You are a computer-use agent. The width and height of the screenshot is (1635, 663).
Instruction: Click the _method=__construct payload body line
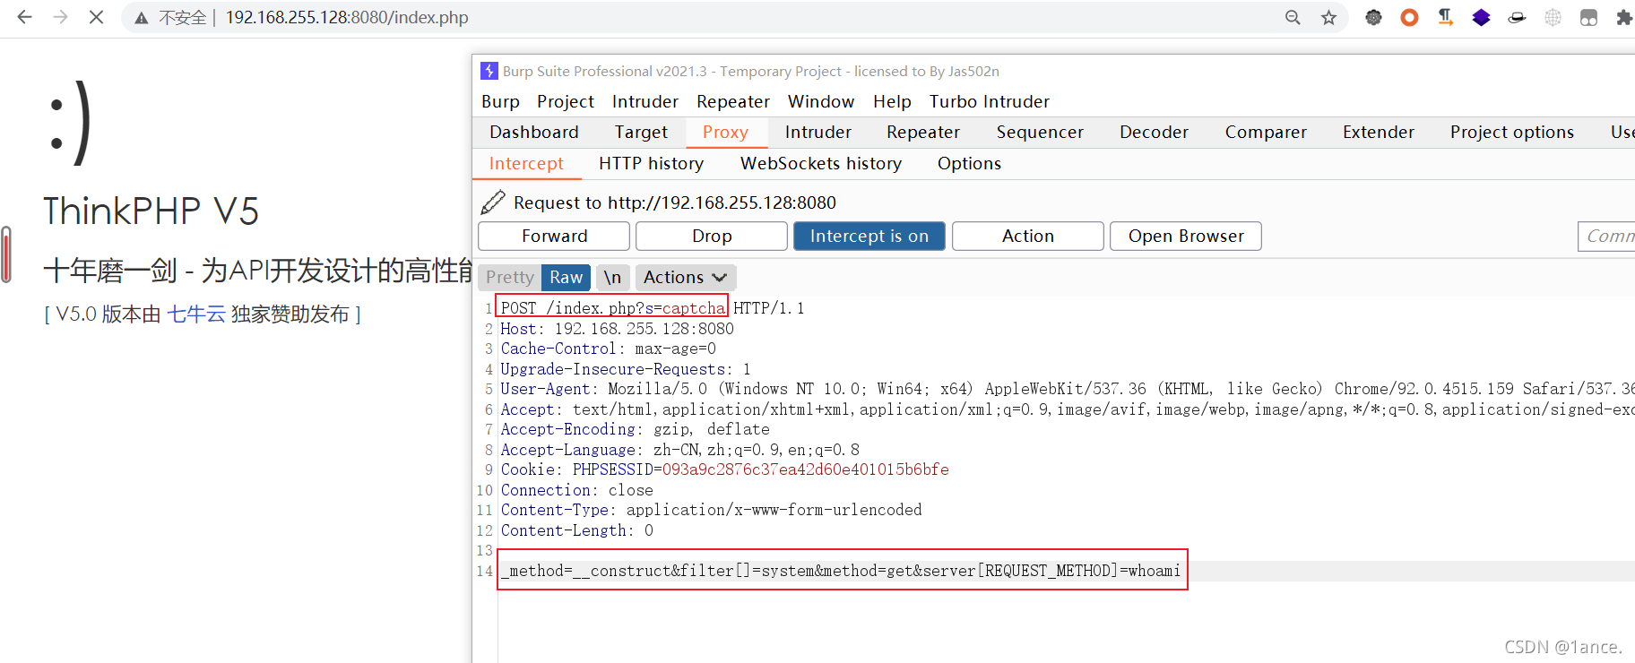click(841, 571)
